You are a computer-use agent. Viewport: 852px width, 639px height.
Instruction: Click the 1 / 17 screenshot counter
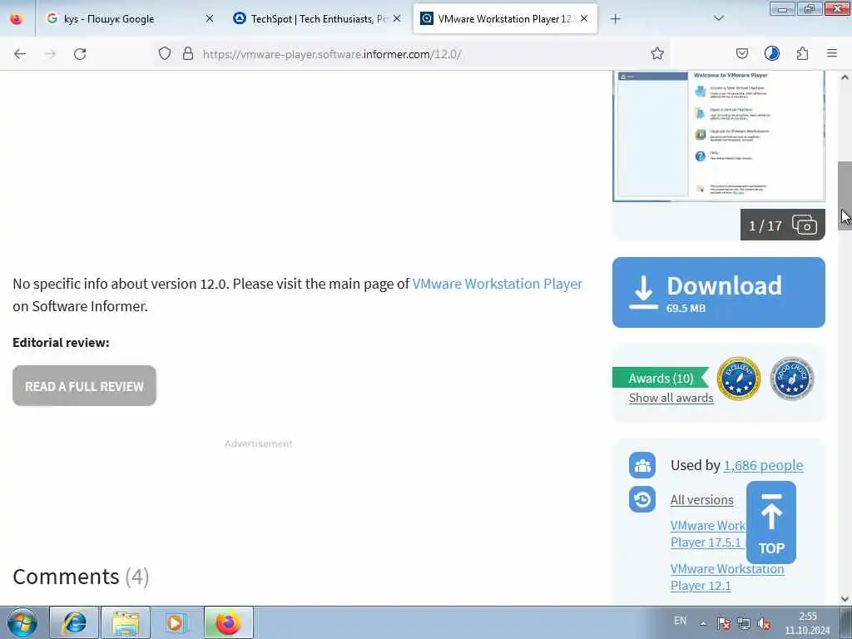[x=765, y=225]
